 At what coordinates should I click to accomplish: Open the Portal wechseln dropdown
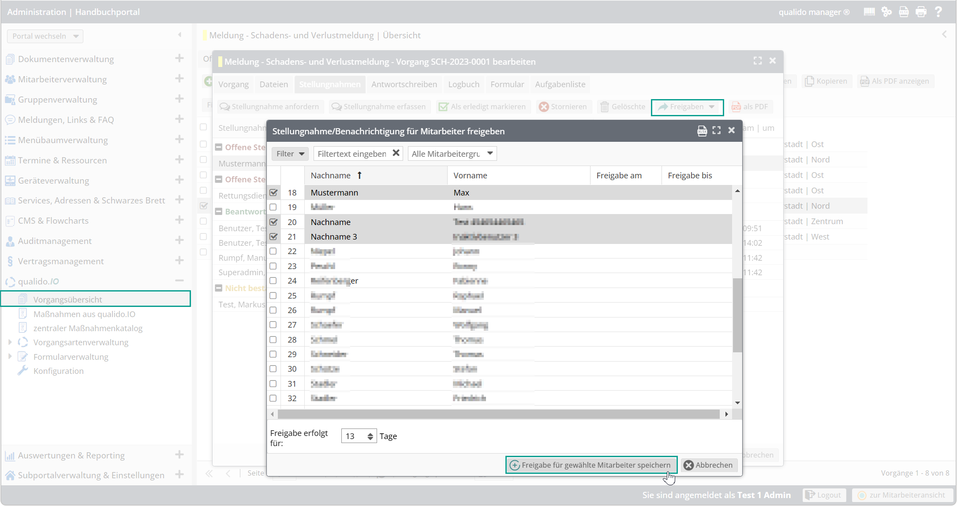pyautogui.click(x=45, y=36)
